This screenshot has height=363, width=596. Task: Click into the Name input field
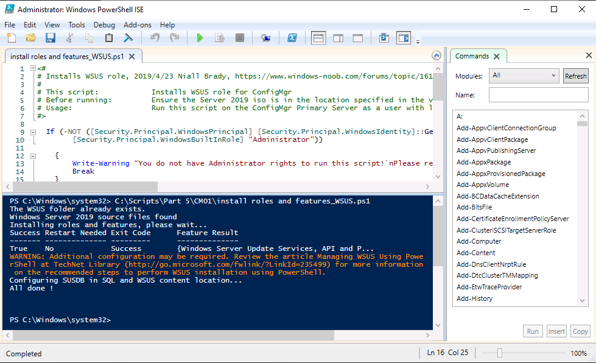[x=538, y=94]
